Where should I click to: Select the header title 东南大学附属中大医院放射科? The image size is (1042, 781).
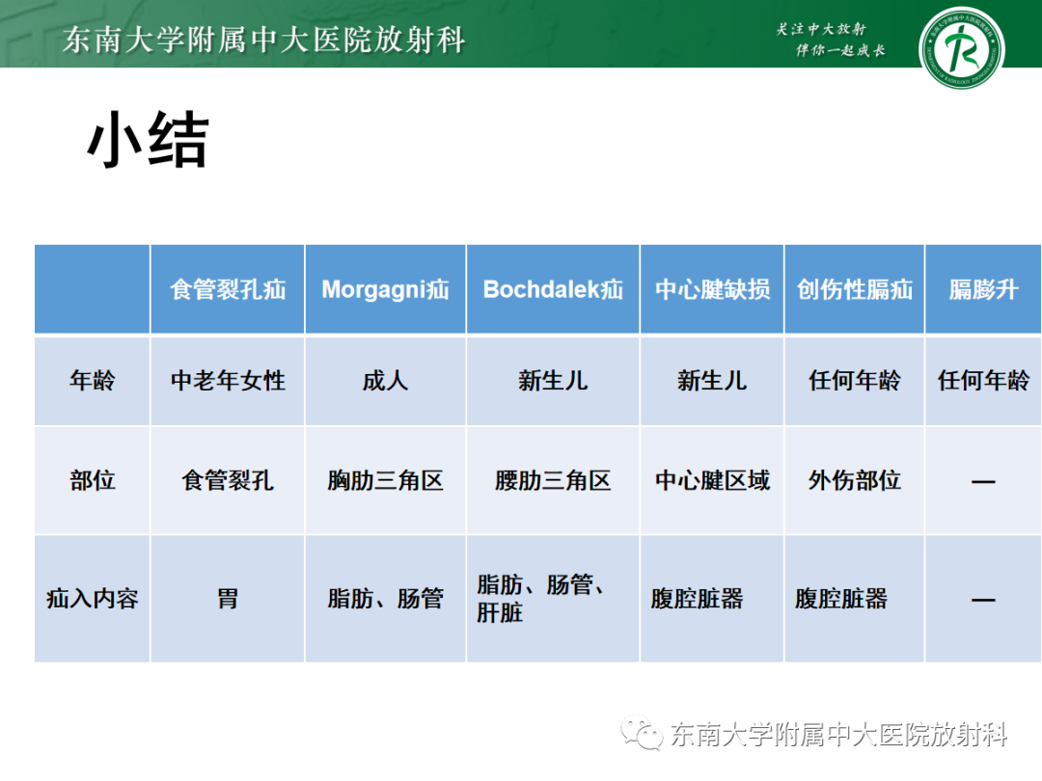point(263,40)
